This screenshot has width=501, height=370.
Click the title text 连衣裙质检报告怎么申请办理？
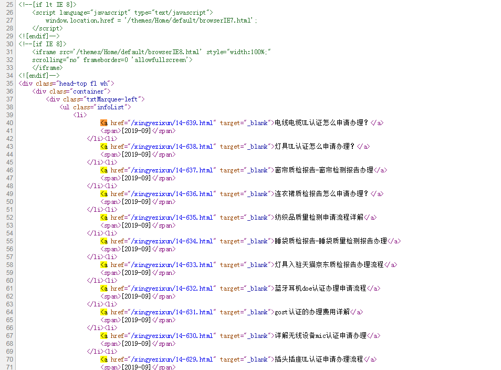[321, 194]
